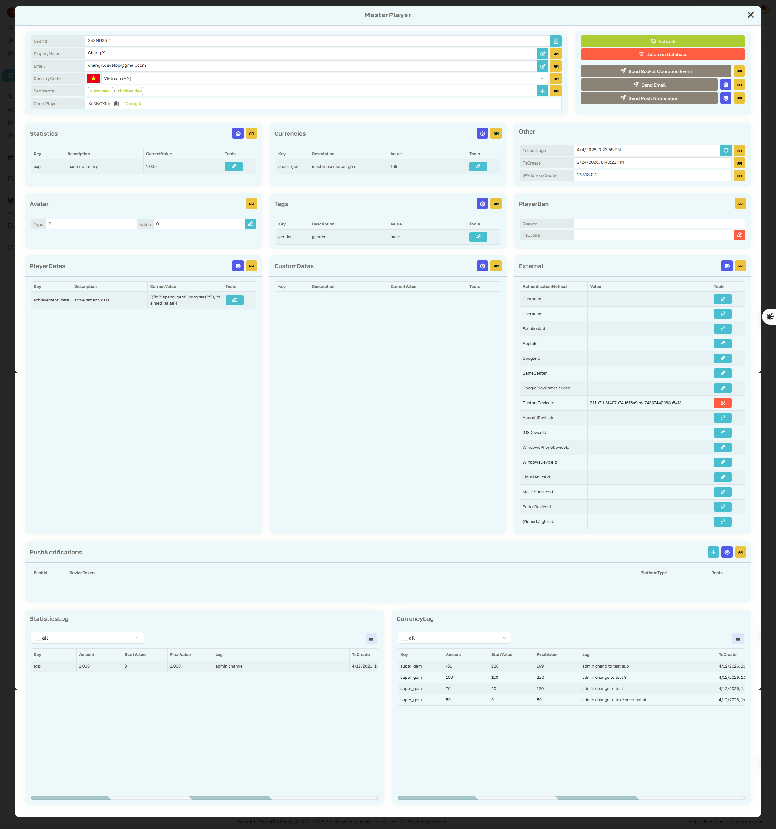
Task: Unlink the CustomDeviceId
Action: pos(722,403)
